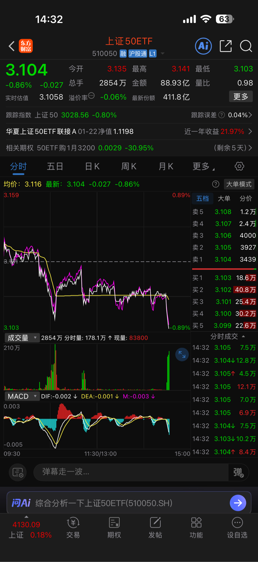
Task: Open 相关期权 剩余5天 chevron
Action: pyautogui.click(x=250, y=148)
